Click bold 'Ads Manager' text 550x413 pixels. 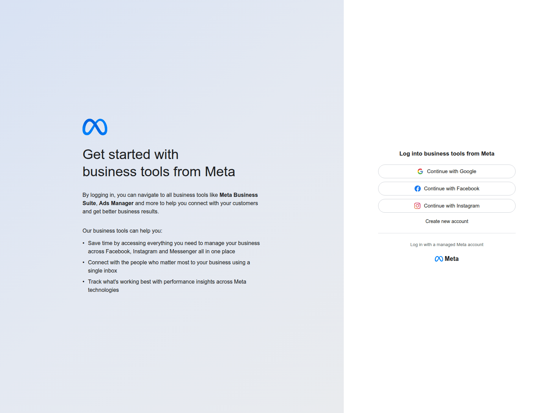(x=116, y=203)
